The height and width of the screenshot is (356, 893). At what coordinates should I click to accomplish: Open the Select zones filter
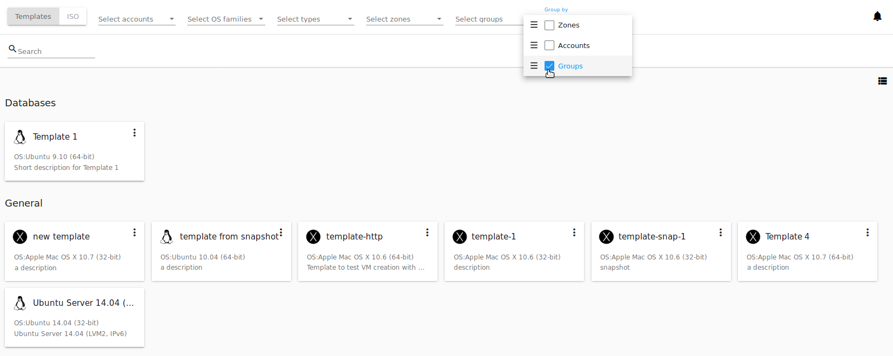405,19
